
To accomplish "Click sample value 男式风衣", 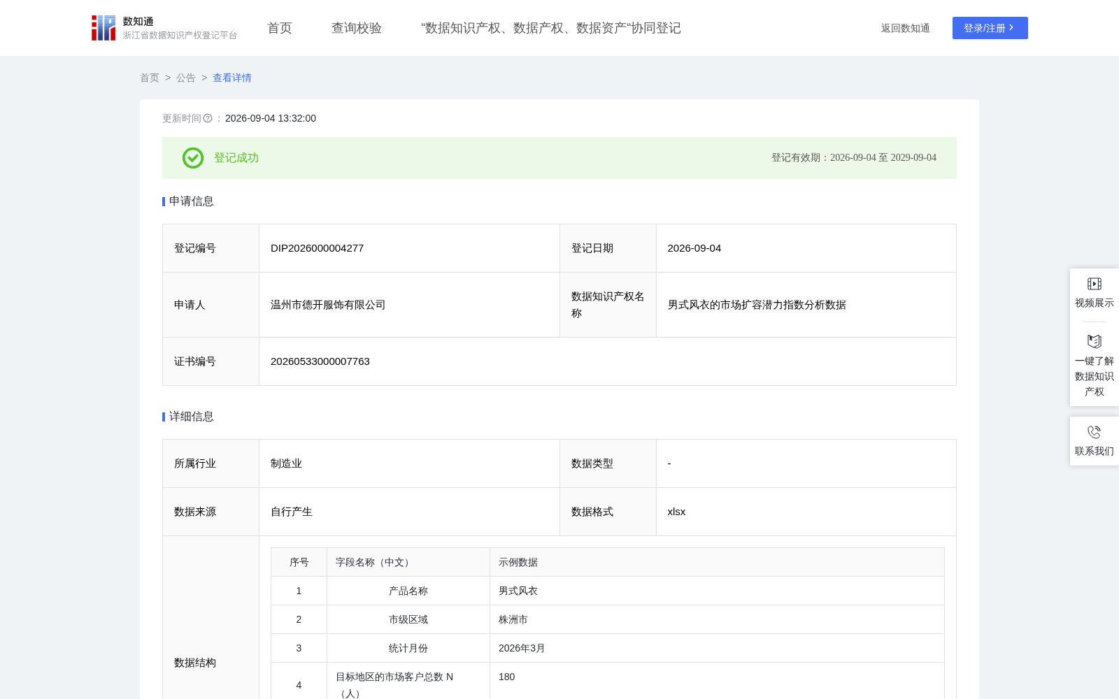I will coord(518,591).
